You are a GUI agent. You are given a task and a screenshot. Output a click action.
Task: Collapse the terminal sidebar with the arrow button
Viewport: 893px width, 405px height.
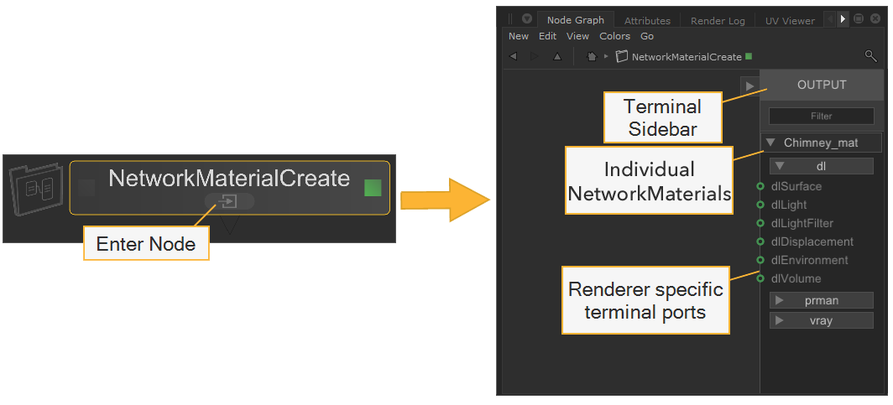click(749, 86)
